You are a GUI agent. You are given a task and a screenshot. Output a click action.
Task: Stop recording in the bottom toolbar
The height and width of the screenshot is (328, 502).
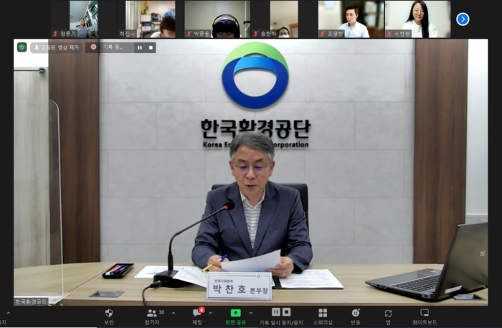tap(287, 312)
